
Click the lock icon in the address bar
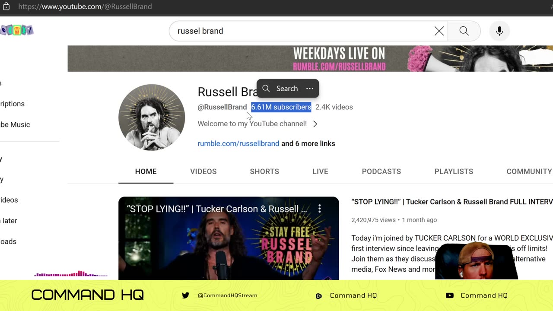(x=6, y=6)
